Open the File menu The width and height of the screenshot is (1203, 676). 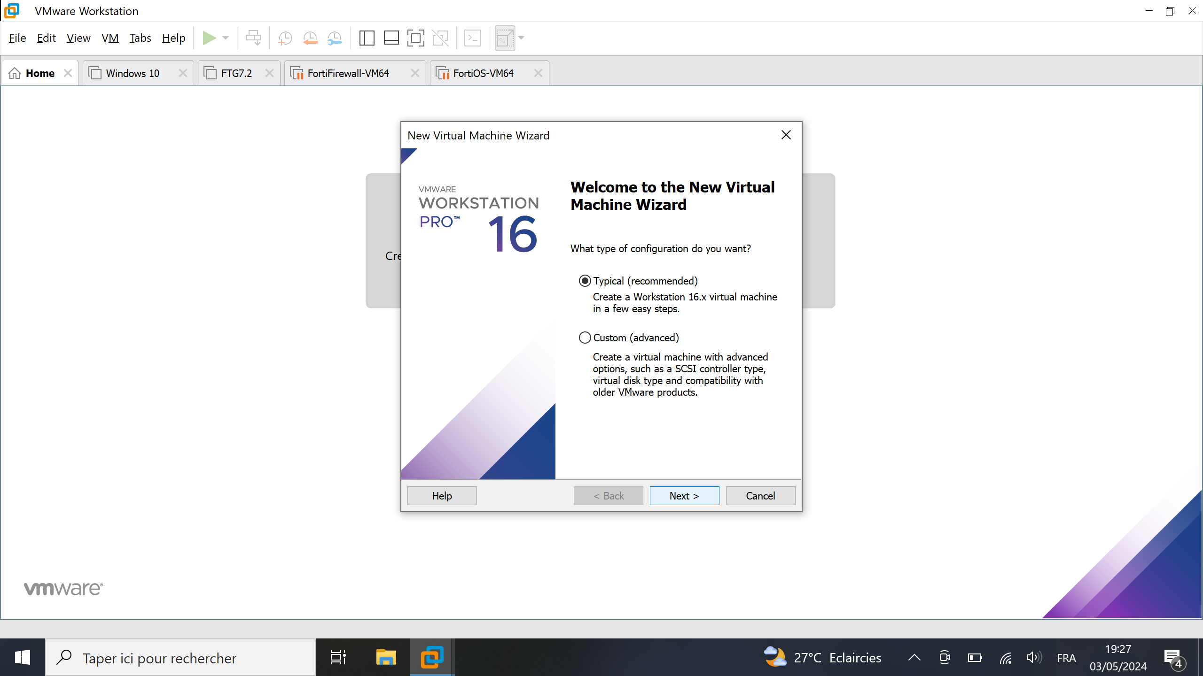tap(17, 38)
